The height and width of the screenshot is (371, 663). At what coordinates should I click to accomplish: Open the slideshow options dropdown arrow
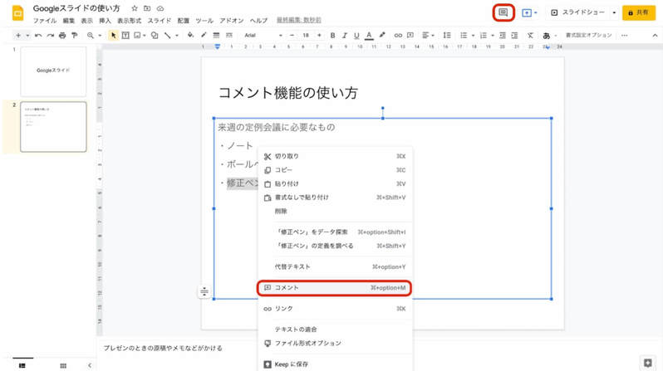[614, 12]
